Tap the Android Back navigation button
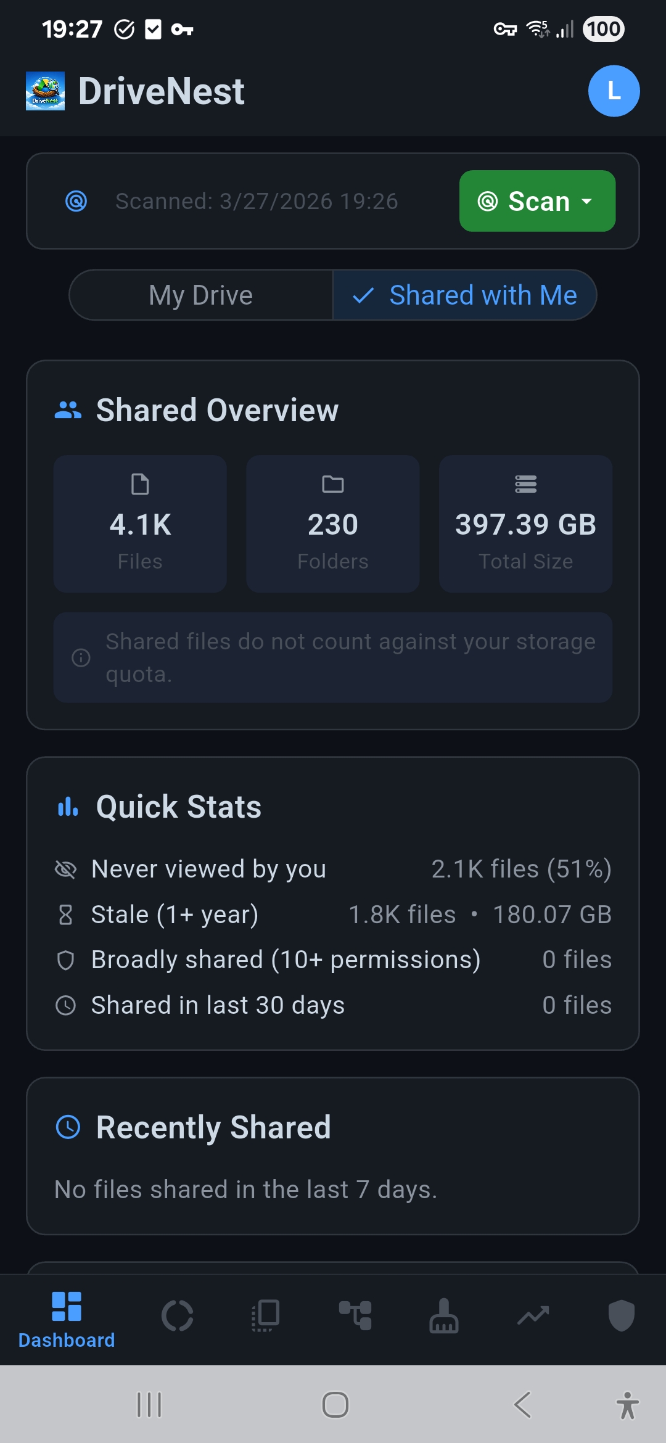This screenshot has width=666, height=1443. click(x=522, y=1405)
